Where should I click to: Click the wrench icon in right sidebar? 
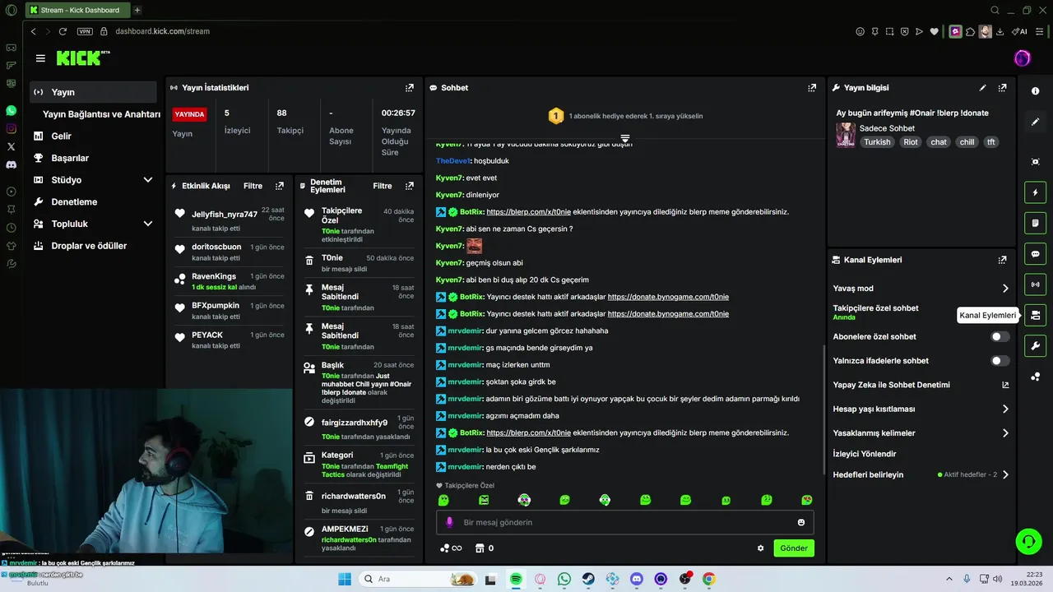pyautogui.click(x=1036, y=346)
